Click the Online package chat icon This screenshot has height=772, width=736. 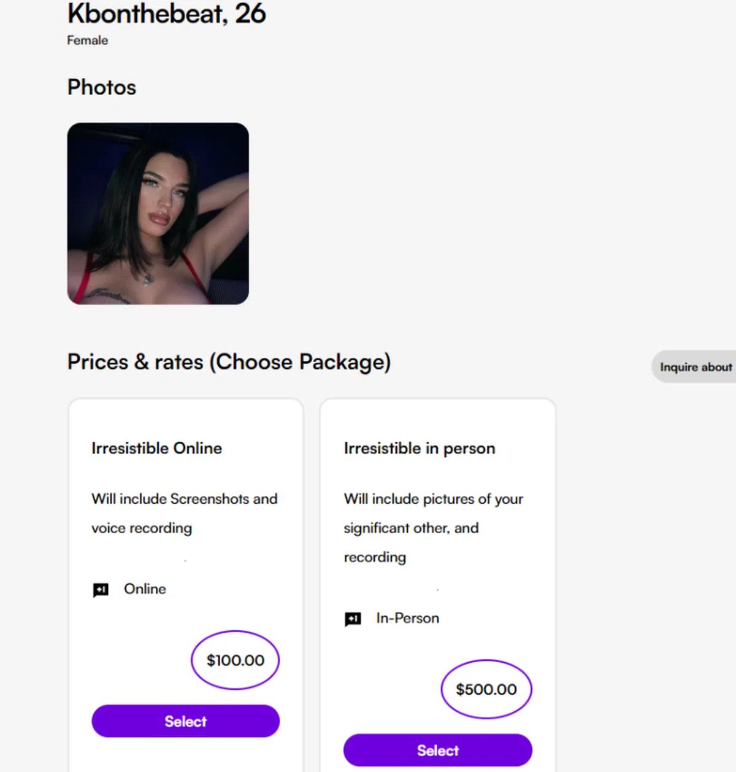pyautogui.click(x=101, y=590)
